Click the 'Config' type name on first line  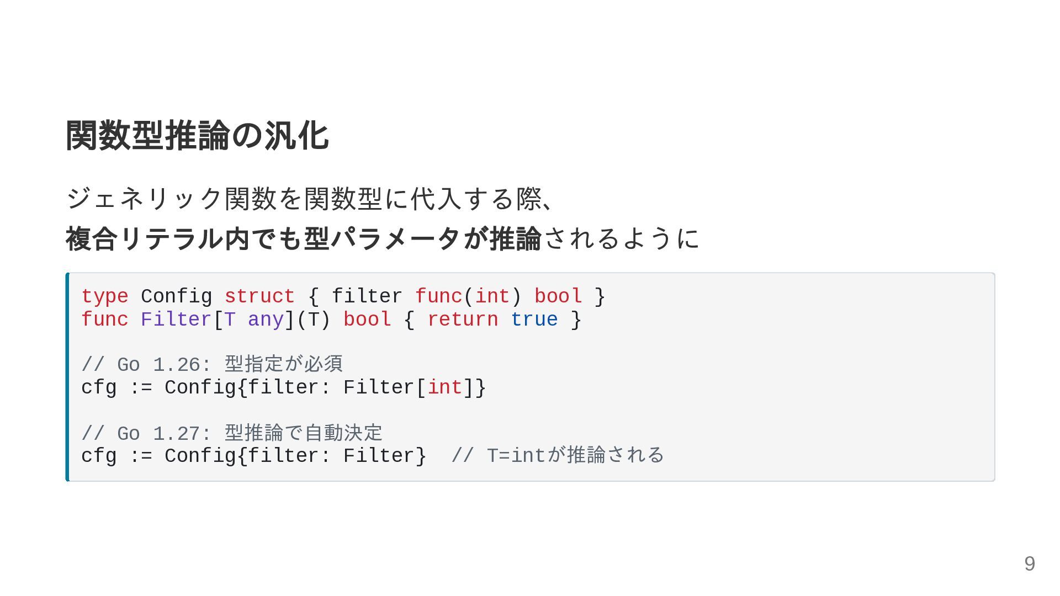(x=176, y=296)
